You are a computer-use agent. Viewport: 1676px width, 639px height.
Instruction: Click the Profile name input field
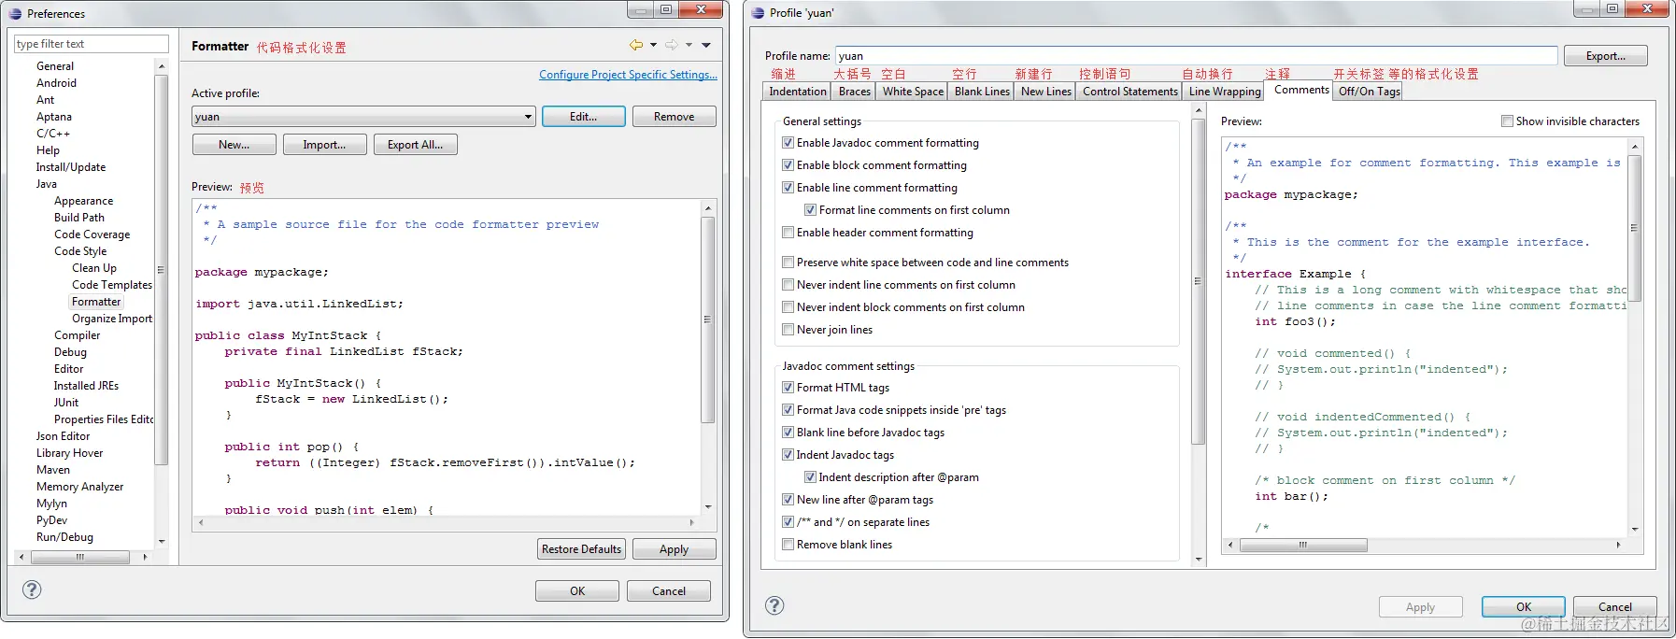click(x=1196, y=56)
